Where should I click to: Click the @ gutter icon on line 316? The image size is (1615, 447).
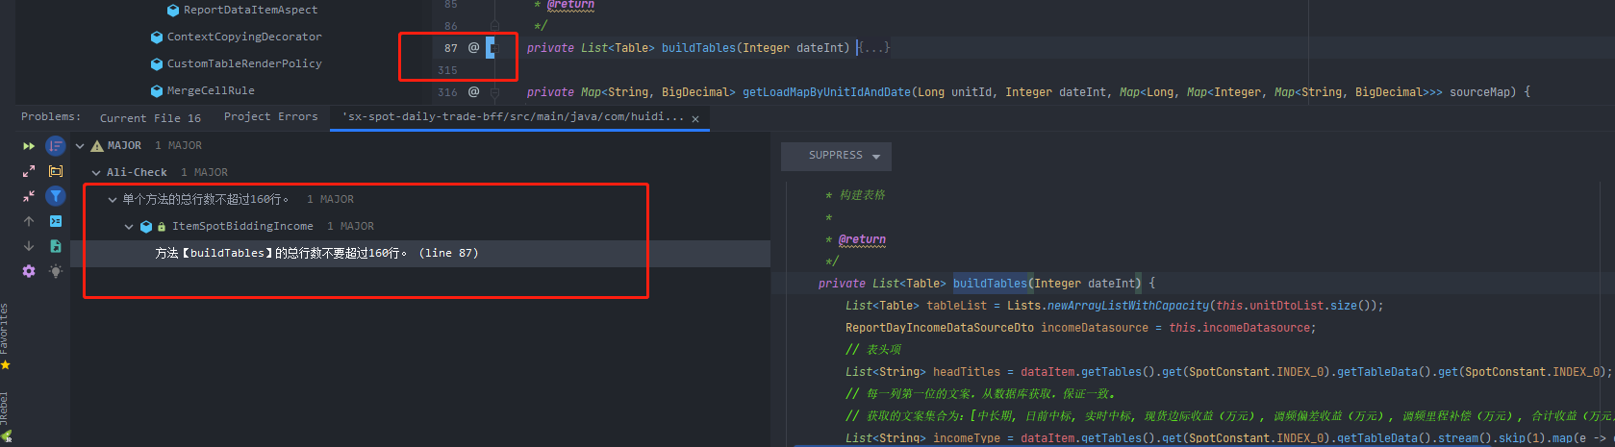click(x=473, y=92)
